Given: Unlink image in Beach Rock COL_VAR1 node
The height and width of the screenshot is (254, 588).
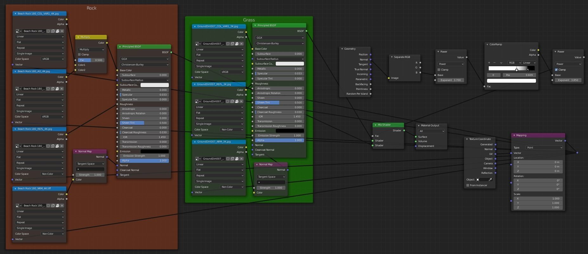Looking at the screenshot, I should tap(62, 31).
